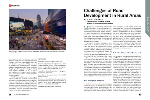The image size is (150, 100).
Task: Click the left page number box
Action: 10,94
